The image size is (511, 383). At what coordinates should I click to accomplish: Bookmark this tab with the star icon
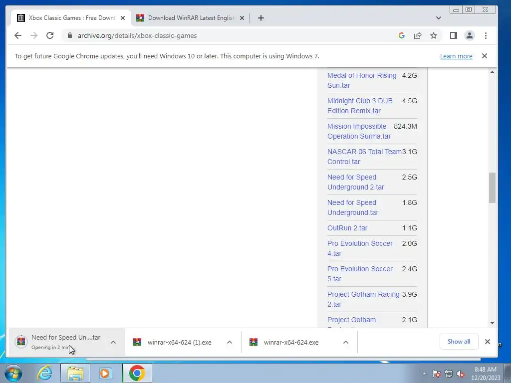pyautogui.click(x=434, y=35)
